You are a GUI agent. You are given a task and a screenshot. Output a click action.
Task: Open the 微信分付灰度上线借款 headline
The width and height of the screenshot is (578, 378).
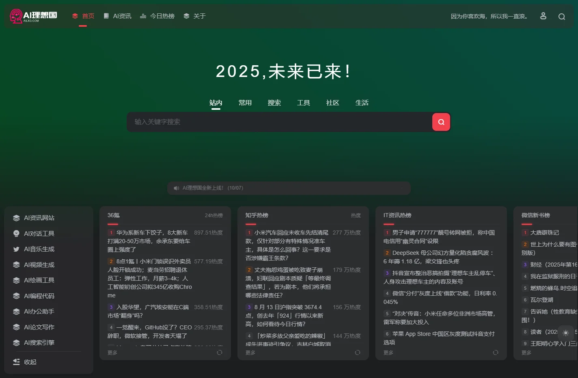pyautogui.click(x=440, y=297)
